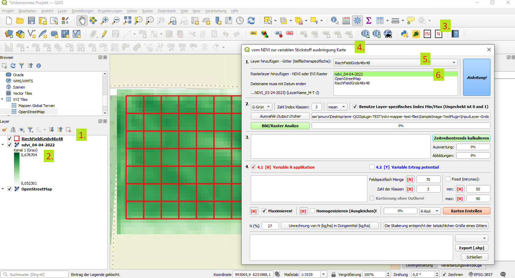Activate the Identify Features tool
Viewport: 515px width, 278px height.
(335, 21)
